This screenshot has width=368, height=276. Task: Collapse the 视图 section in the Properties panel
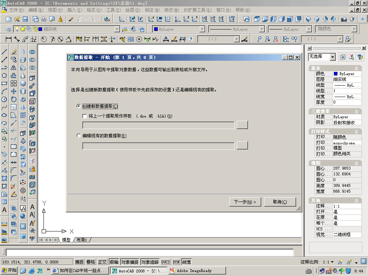[x=356, y=163]
